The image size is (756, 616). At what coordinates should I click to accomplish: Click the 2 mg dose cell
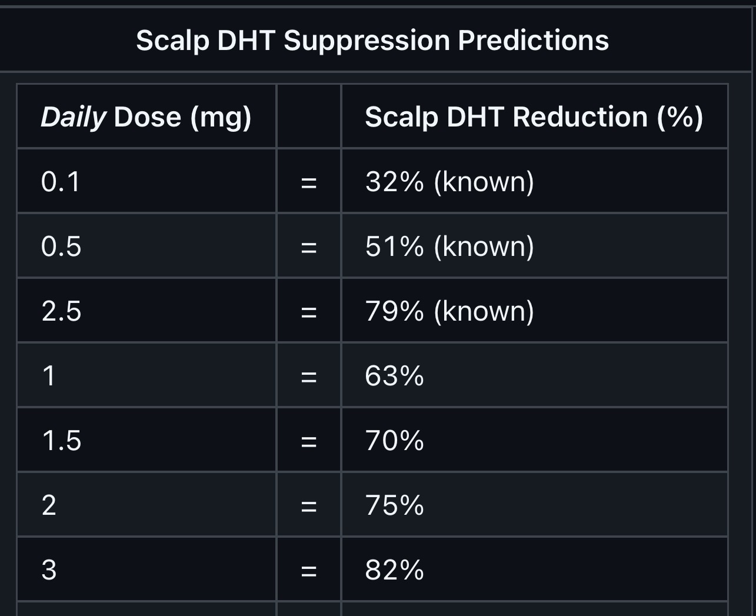[146, 505]
